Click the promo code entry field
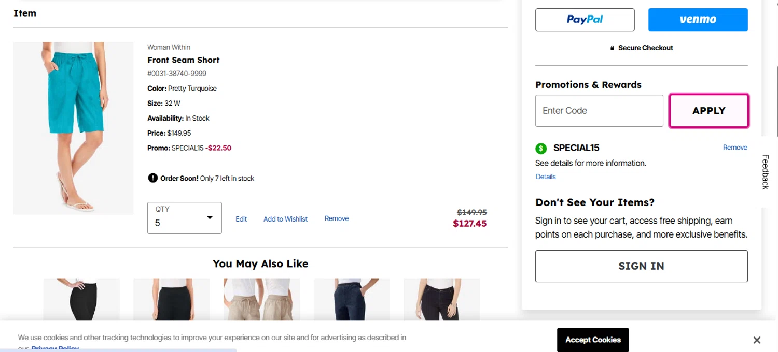 pos(599,111)
